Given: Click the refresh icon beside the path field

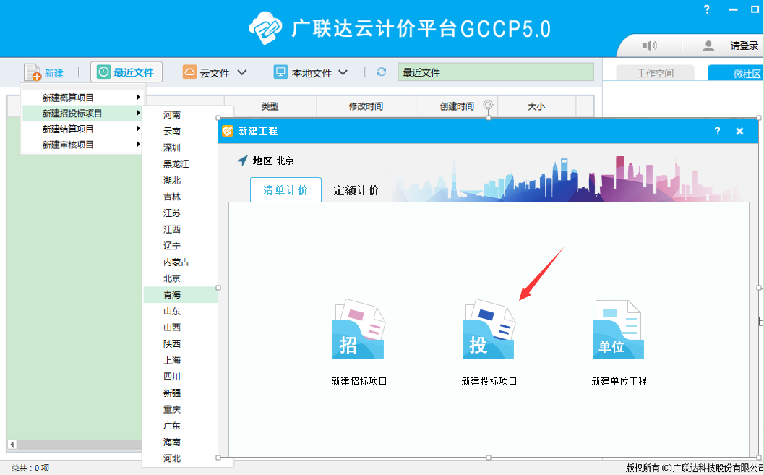Looking at the screenshot, I should click(382, 72).
